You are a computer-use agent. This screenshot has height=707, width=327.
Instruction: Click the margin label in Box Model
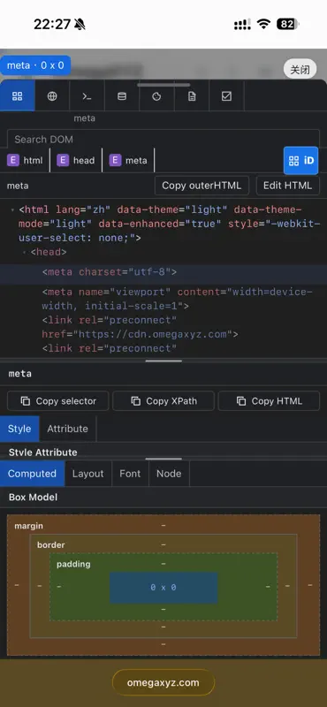tap(29, 526)
